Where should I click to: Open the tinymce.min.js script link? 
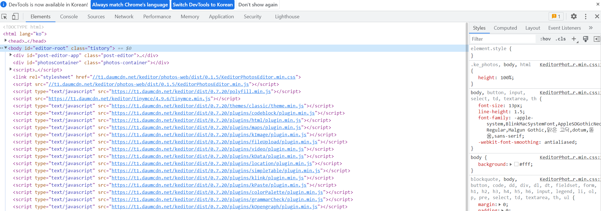coord(129,99)
